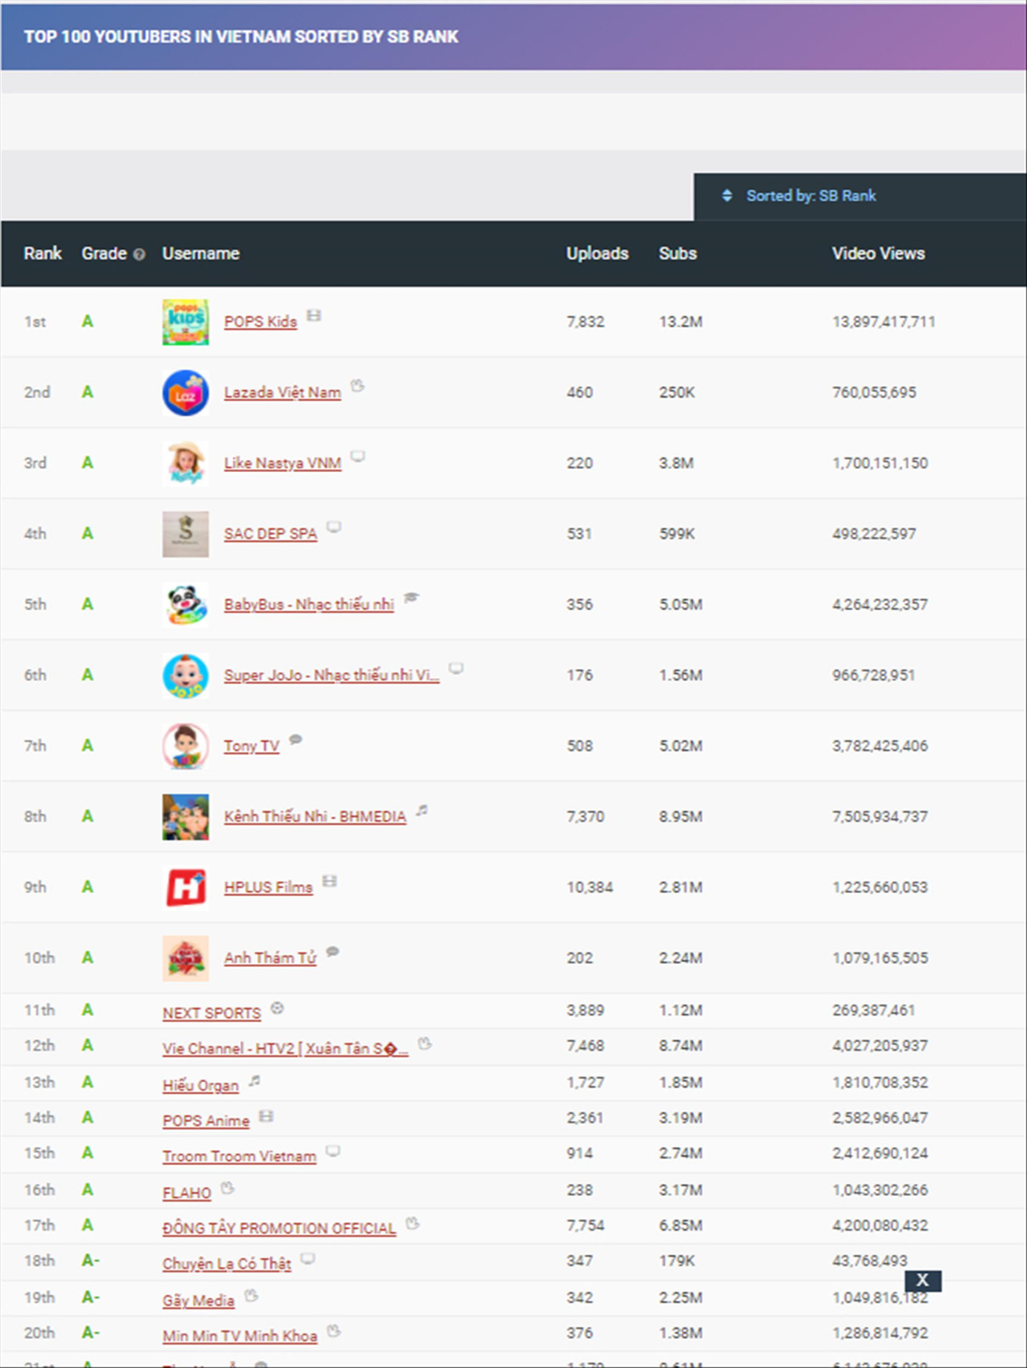Click the POPS Kids channel avatar
This screenshot has height=1368, width=1027.
point(185,322)
